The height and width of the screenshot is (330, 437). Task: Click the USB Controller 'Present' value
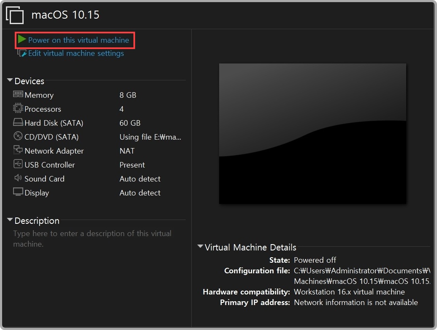[132, 165]
